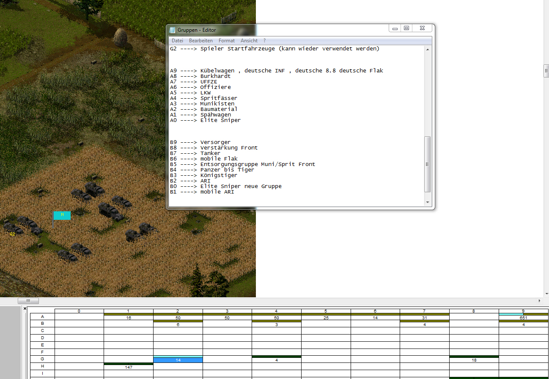This screenshot has width=549, height=379.
Task: Click the A7 UFFZE line
Action: click(x=194, y=82)
